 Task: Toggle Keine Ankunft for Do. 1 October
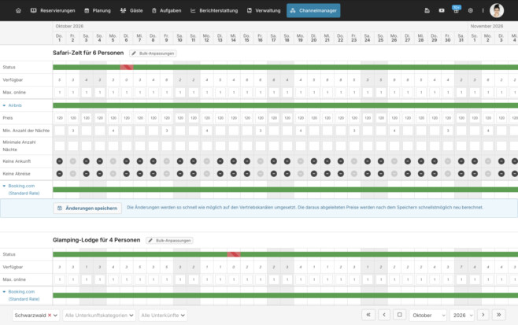[x=60, y=161]
